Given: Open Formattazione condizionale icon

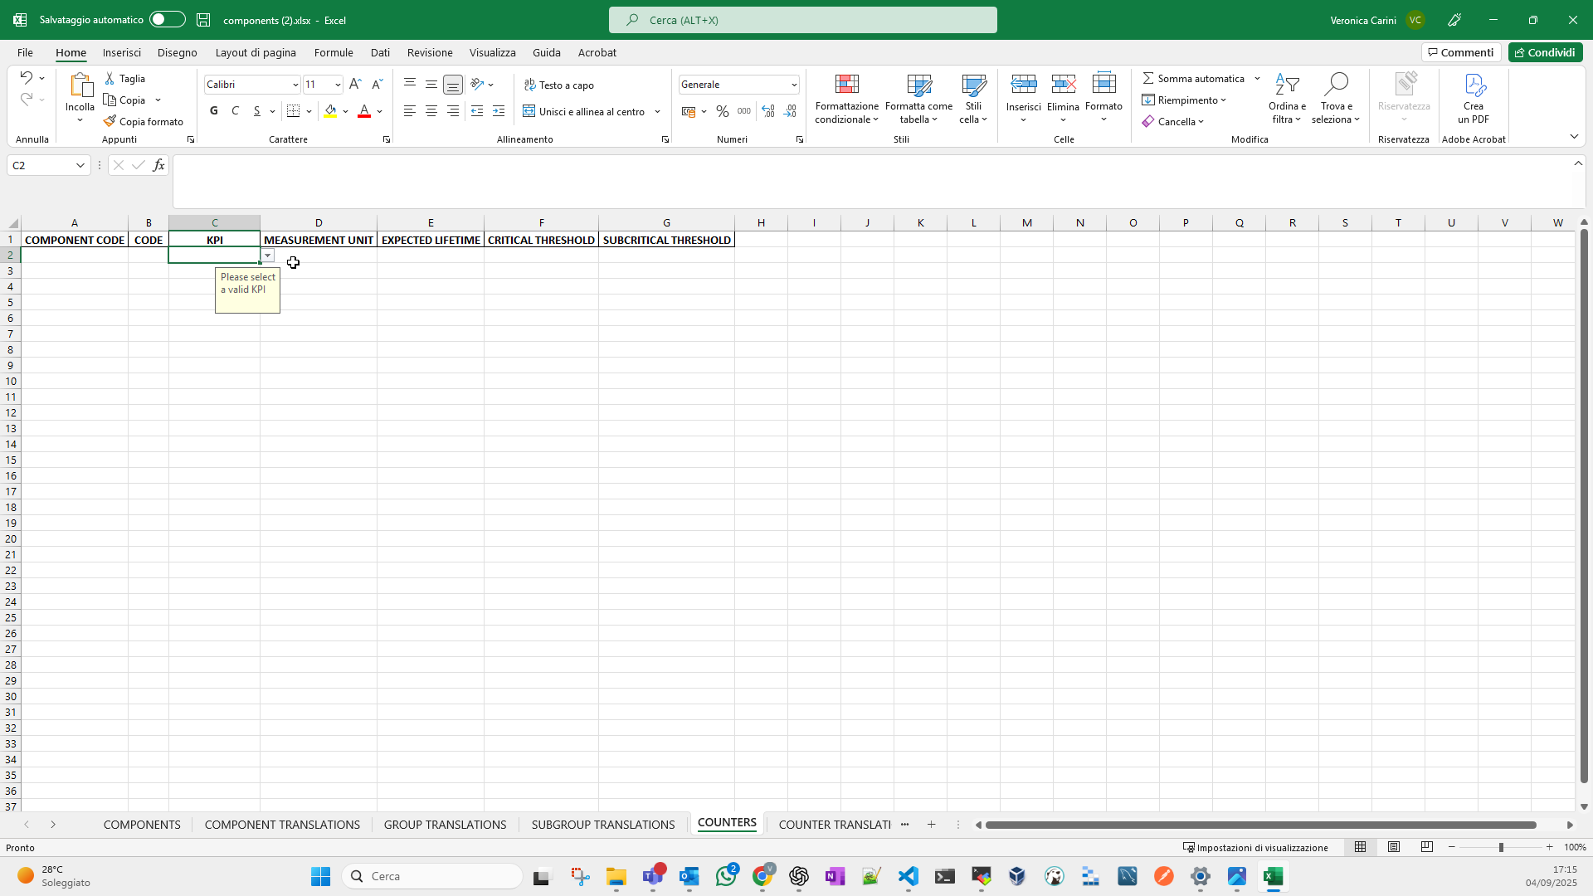Looking at the screenshot, I should point(846,85).
